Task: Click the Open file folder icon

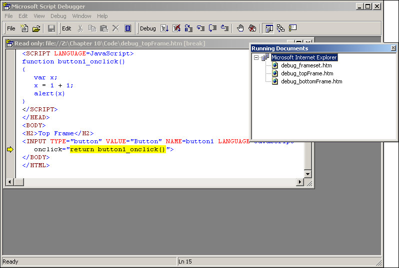Action: (x=36, y=28)
